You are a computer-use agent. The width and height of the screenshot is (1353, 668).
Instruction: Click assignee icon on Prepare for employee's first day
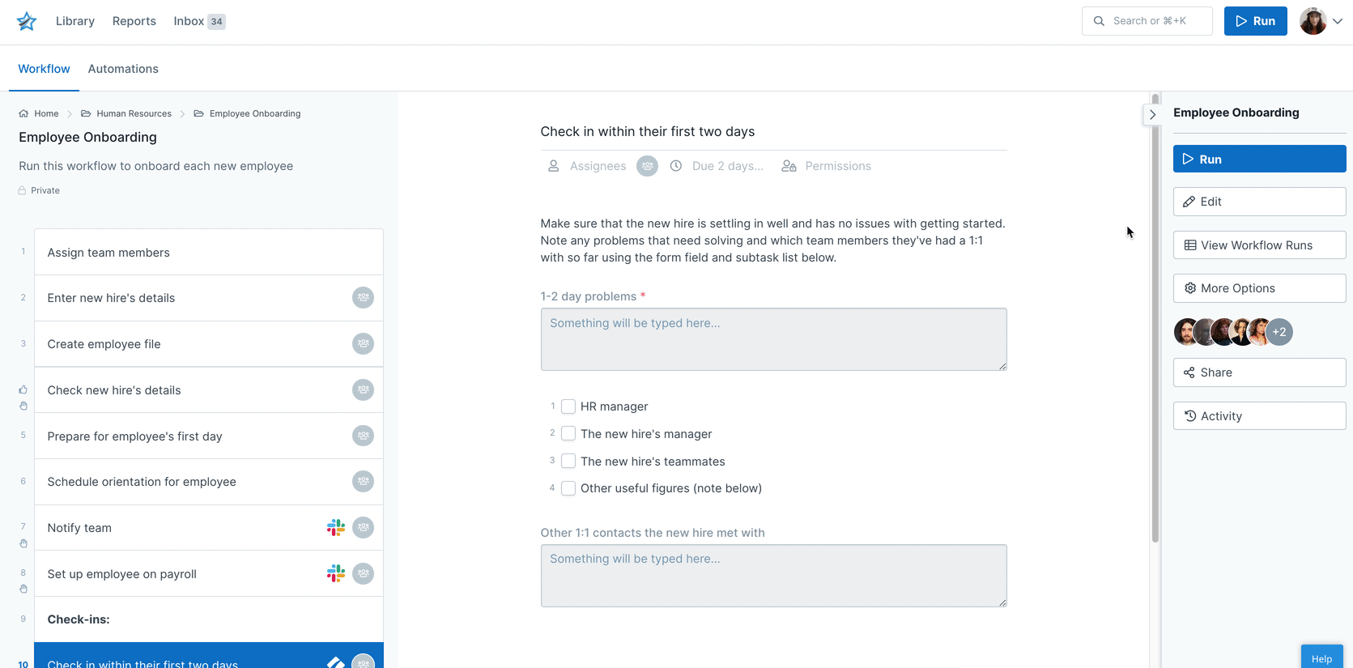pyautogui.click(x=364, y=436)
